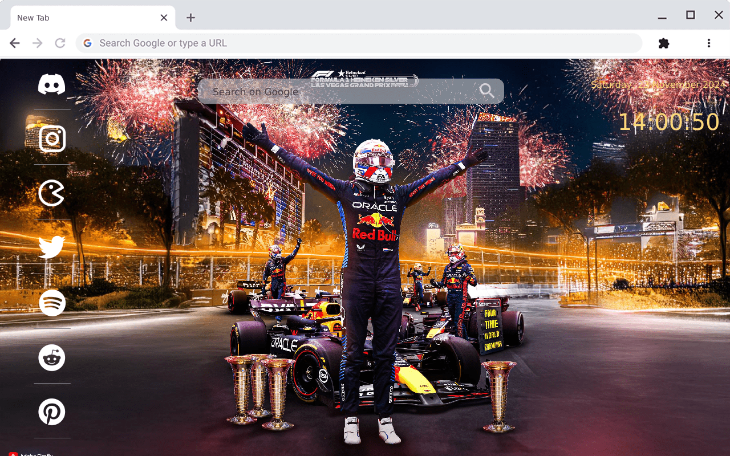
Task: Close the Chrome window
Action: [719, 15]
